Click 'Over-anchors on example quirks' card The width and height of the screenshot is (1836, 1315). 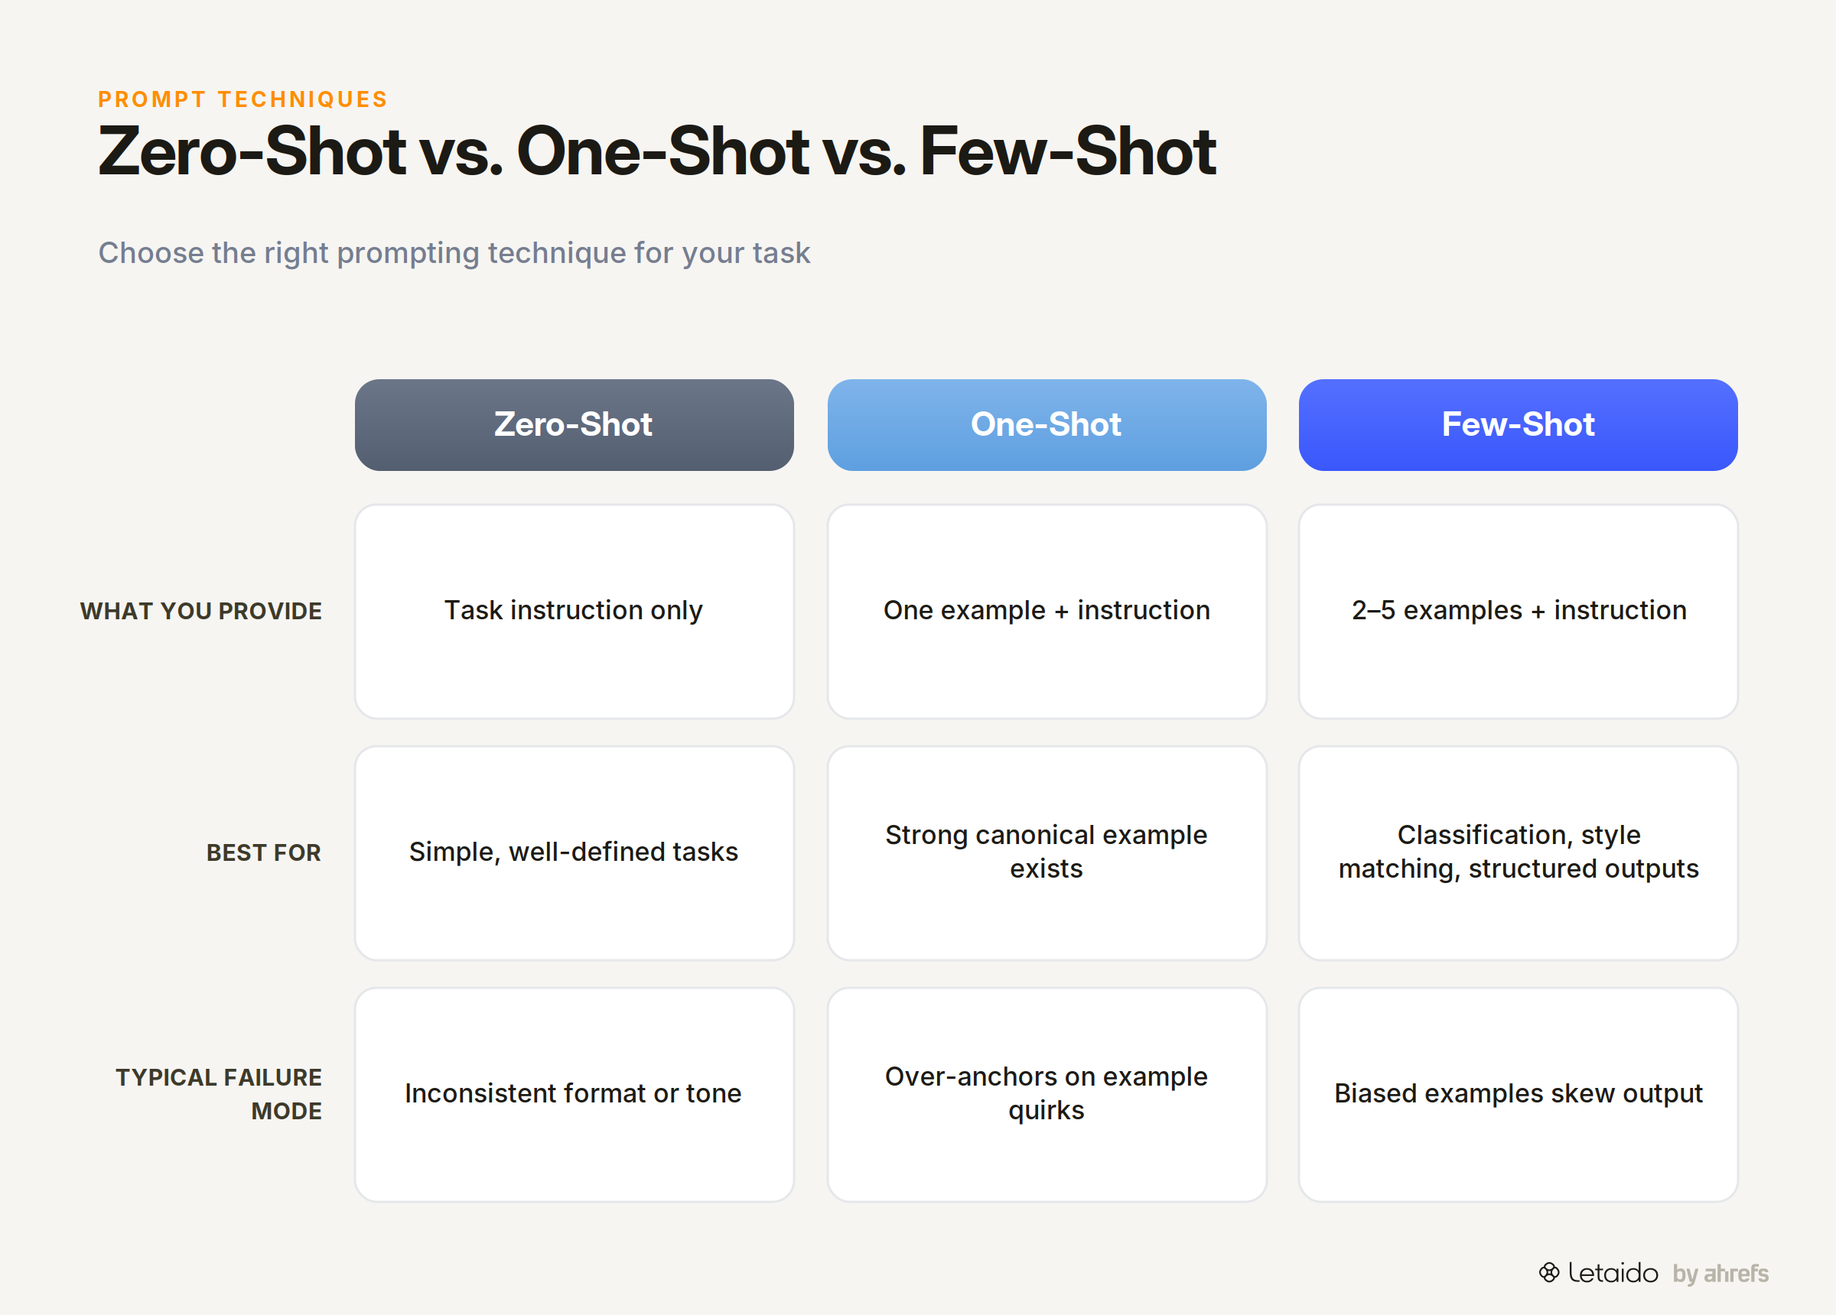pyautogui.click(x=1047, y=1094)
